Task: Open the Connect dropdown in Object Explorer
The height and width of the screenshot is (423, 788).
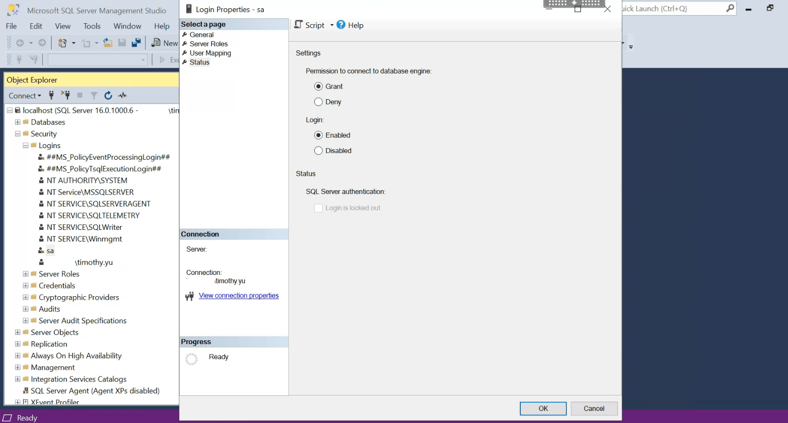Action: tap(25, 95)
